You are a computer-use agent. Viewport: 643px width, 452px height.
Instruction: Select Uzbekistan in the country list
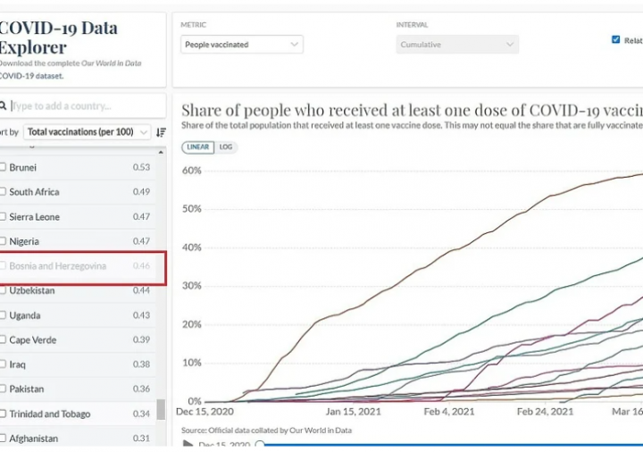[78, 290]
